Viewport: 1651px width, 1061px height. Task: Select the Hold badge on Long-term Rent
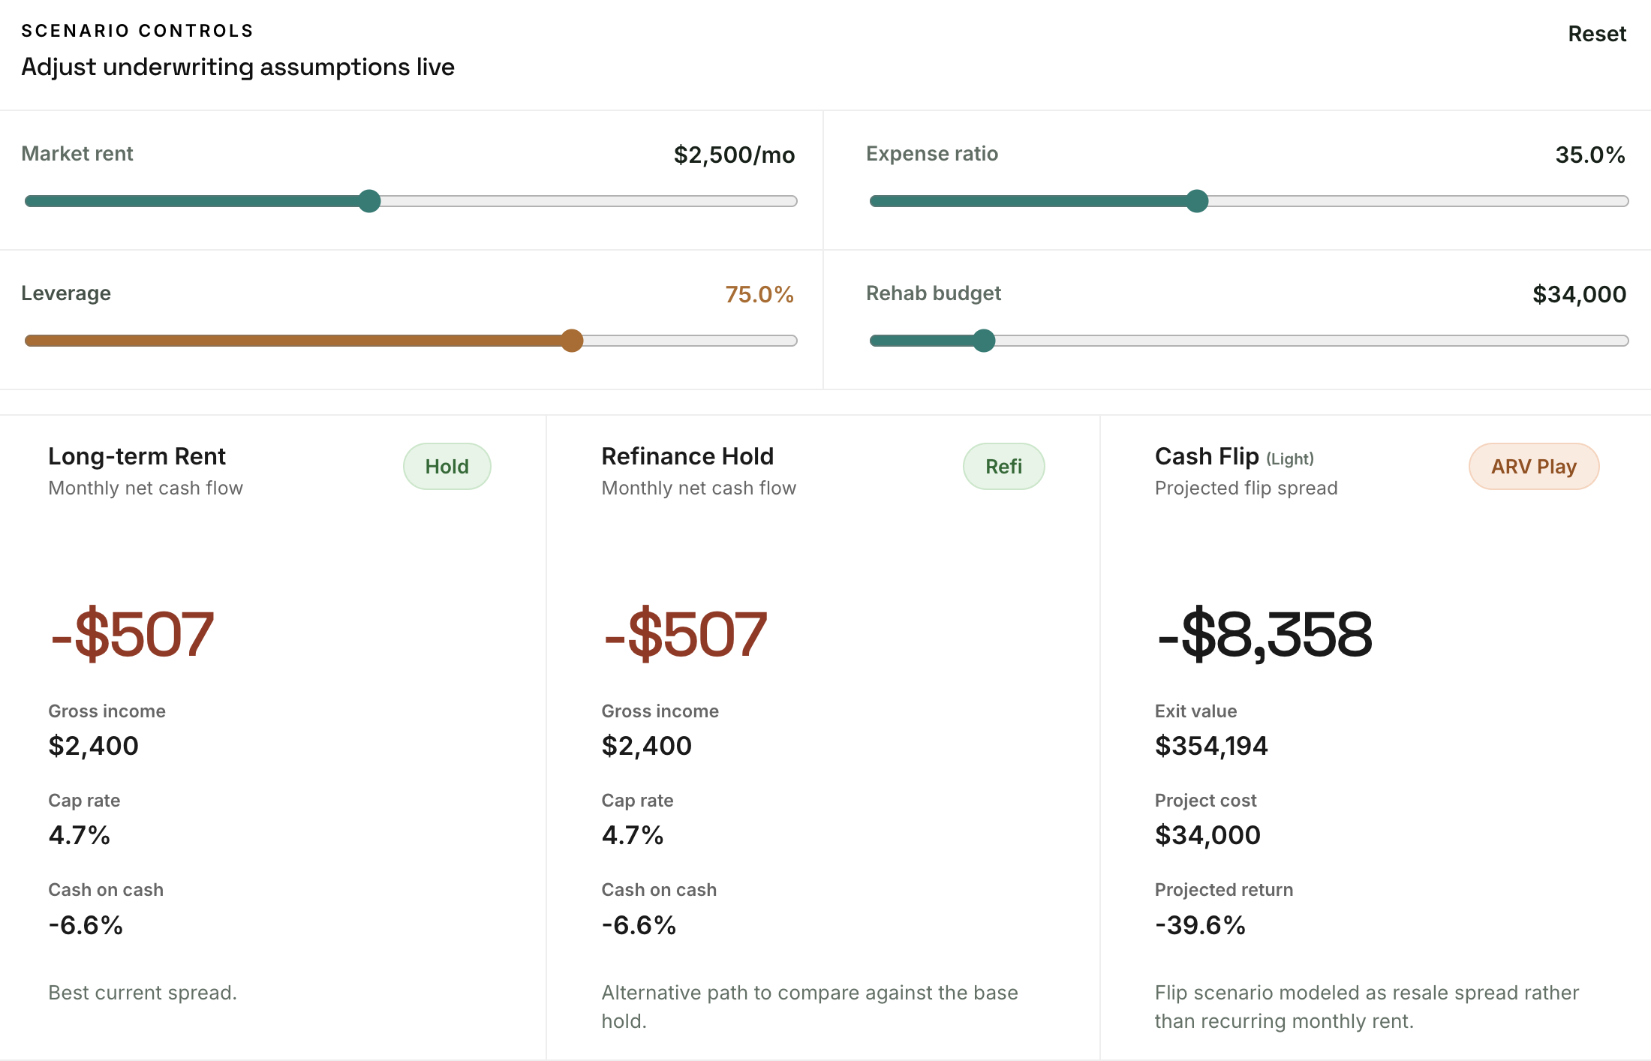pos(447,466)
